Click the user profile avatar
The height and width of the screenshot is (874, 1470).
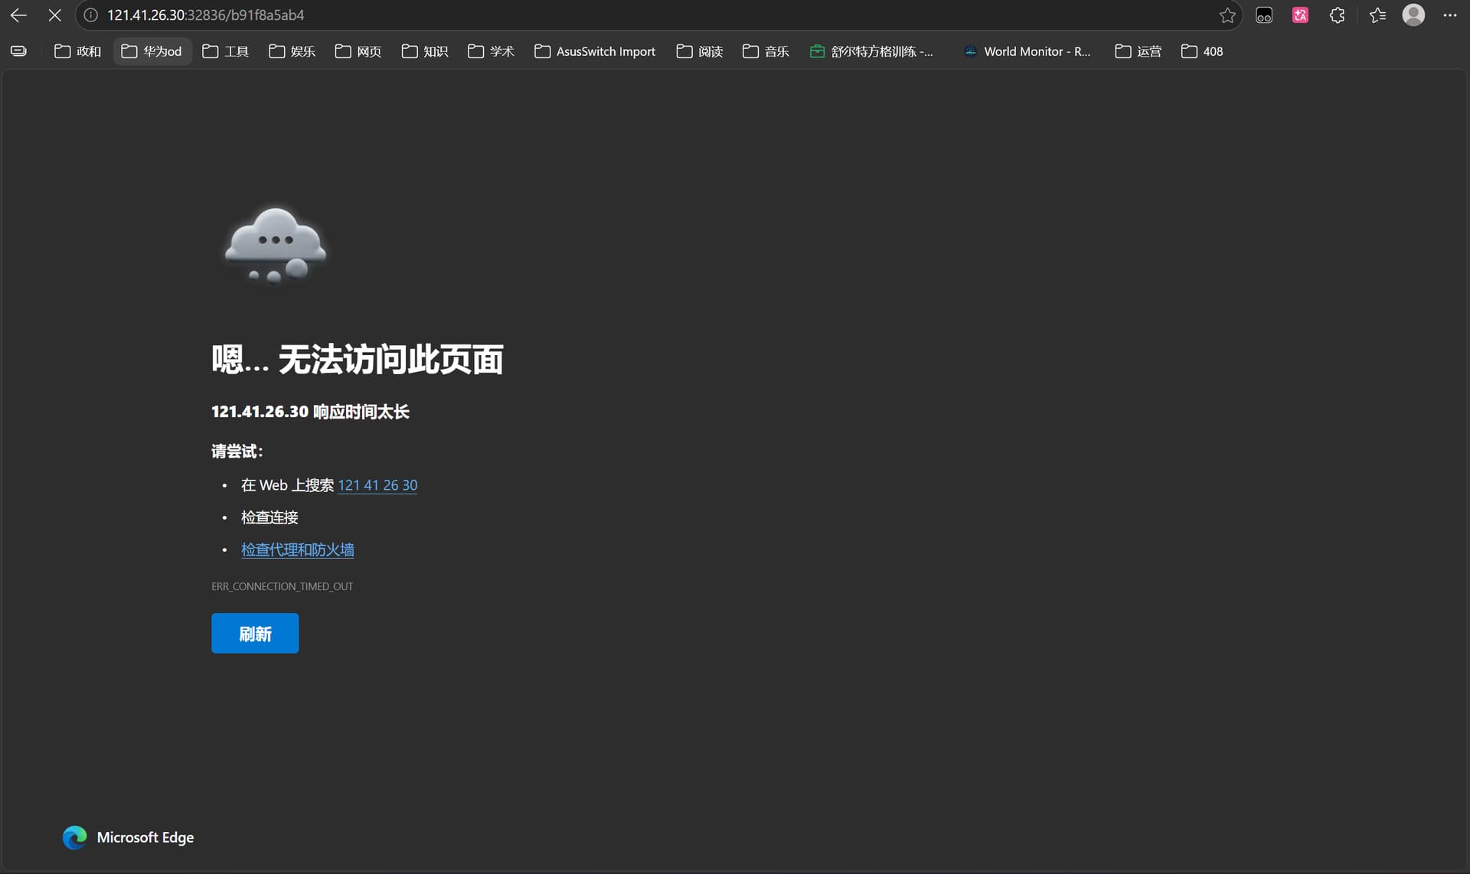point(1413,15)
